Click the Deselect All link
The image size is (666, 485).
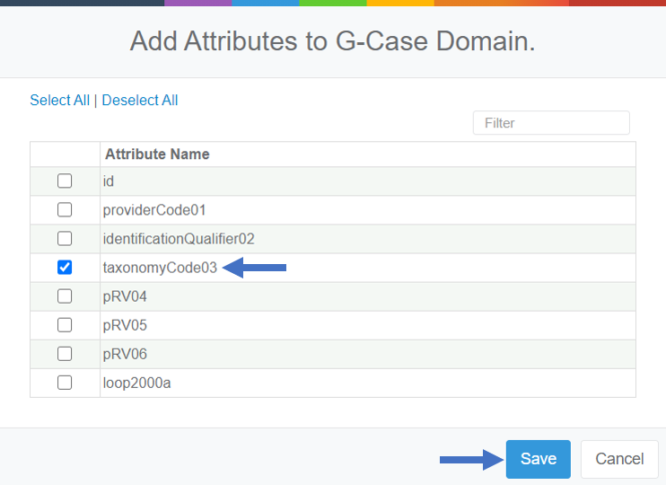pos(140,101)
